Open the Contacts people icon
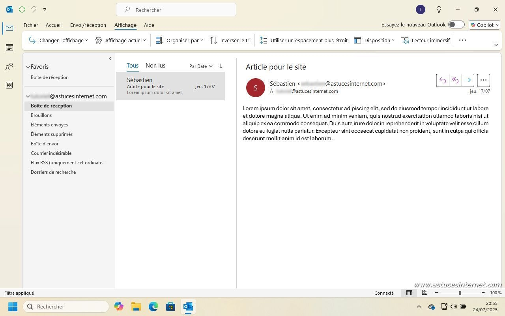The height and width of the screenshot is (316, 505). [x=9, y=66]
